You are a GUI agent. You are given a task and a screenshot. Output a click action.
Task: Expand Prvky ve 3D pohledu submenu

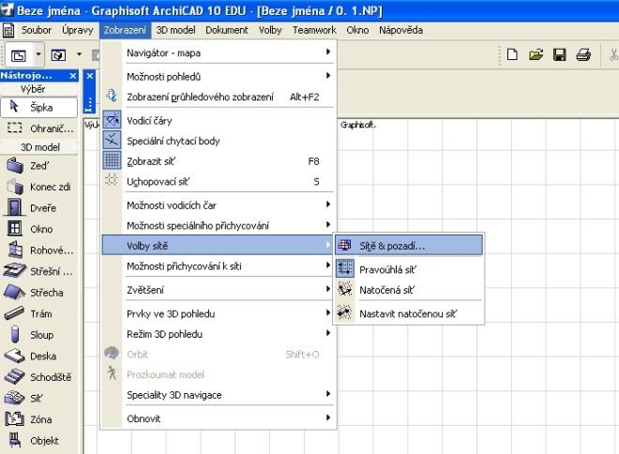[219, 314]
